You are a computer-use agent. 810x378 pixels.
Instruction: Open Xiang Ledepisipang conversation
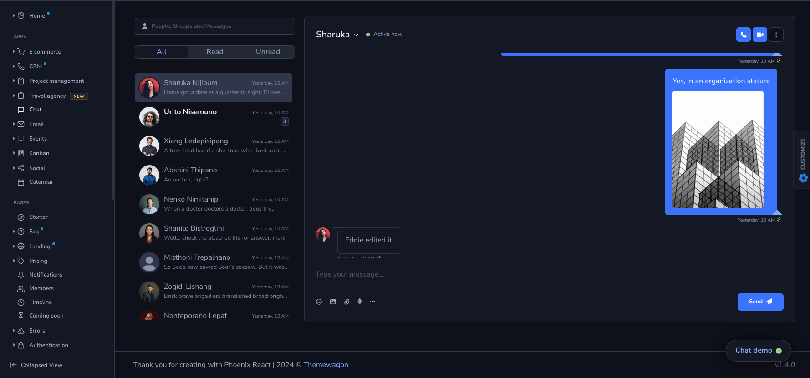(214, 146)
